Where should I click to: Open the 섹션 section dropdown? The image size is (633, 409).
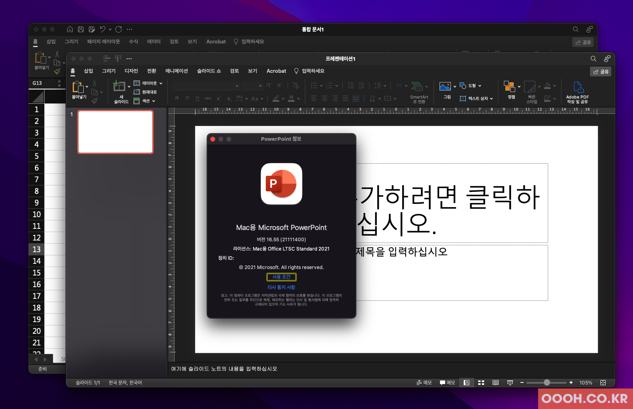click(144, 101)
